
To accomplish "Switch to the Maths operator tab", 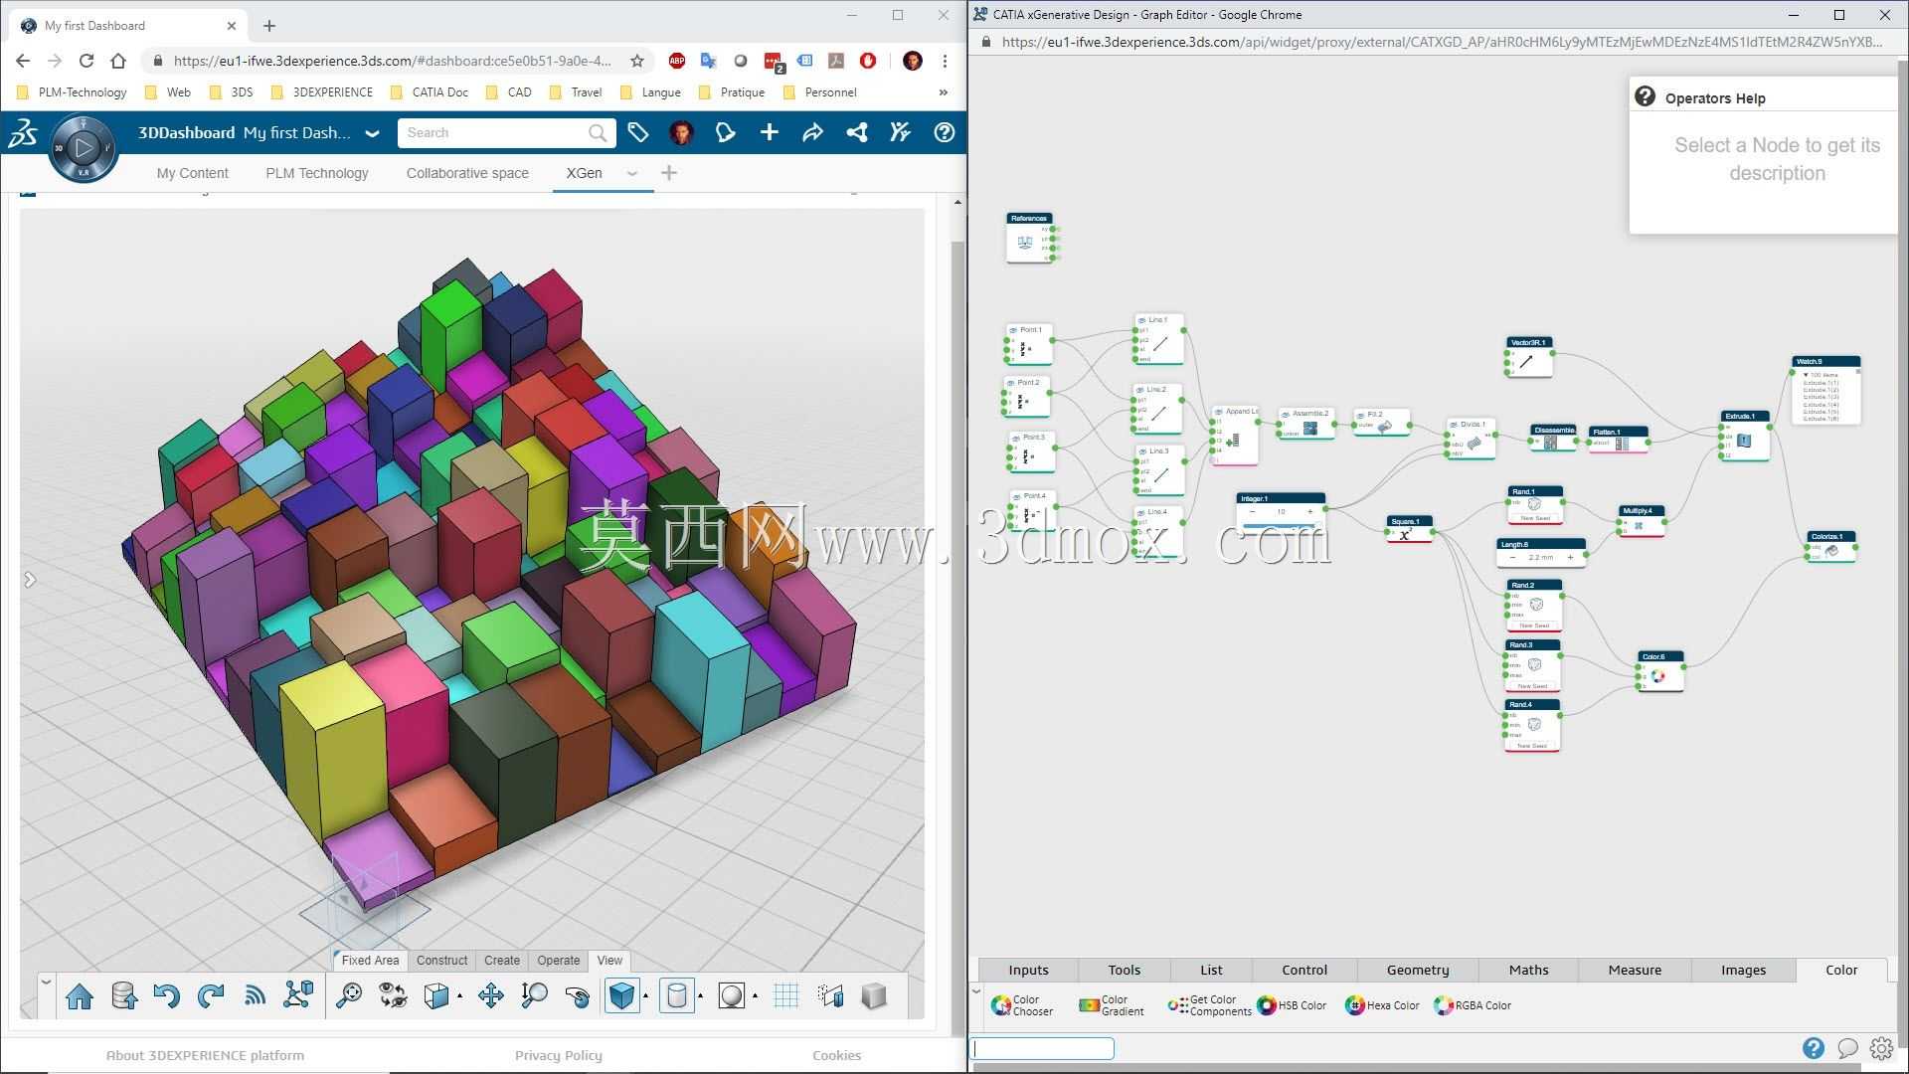I will [x=1528, y=970].
